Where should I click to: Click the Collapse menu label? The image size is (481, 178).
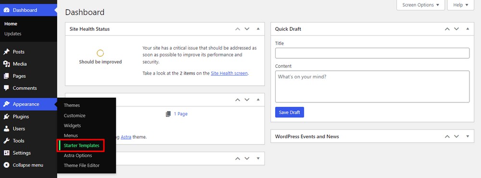coord(28,165)
